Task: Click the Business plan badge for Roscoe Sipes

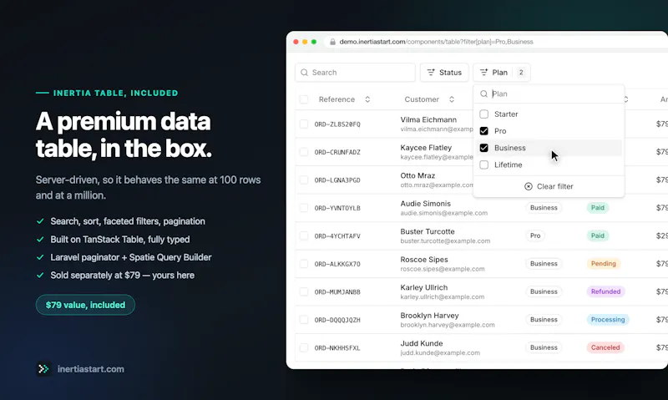Action: click(544, 264)
